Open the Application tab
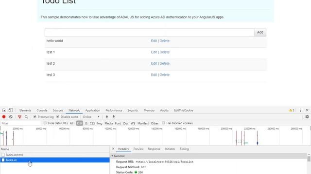311x174 pixels. click(x=93, y=110)
